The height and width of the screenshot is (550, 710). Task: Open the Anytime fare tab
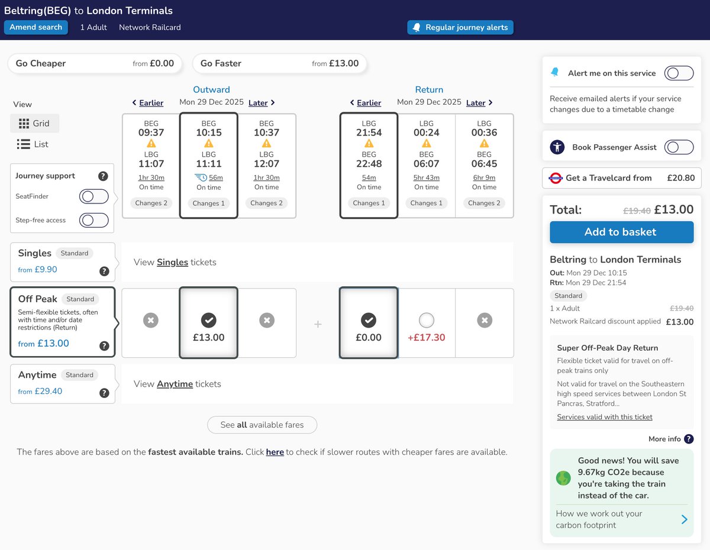tap(63, 384)
